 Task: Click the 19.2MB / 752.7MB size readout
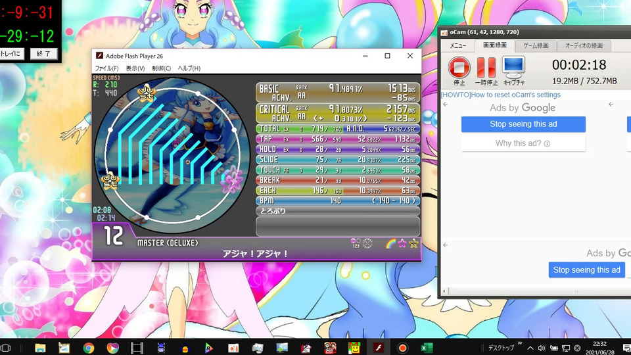coord(584,81)
